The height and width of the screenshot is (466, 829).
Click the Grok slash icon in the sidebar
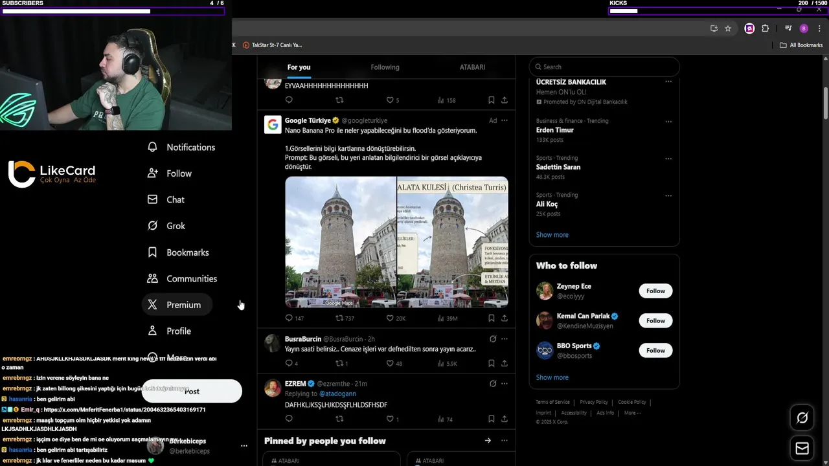(x=152, y=226)
